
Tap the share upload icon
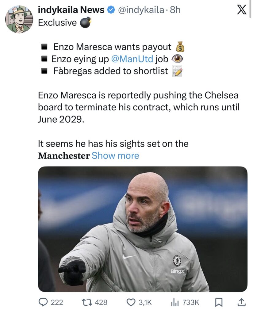(242, 302)
